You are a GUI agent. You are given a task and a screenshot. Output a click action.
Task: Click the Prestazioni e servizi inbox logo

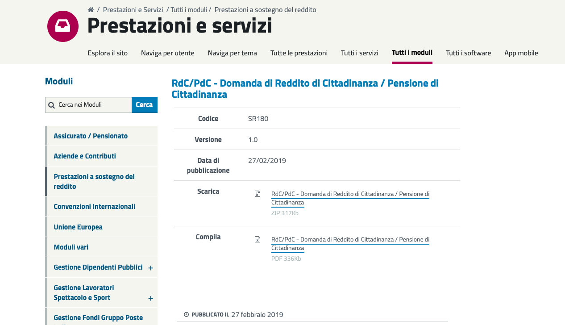[63, 26]
